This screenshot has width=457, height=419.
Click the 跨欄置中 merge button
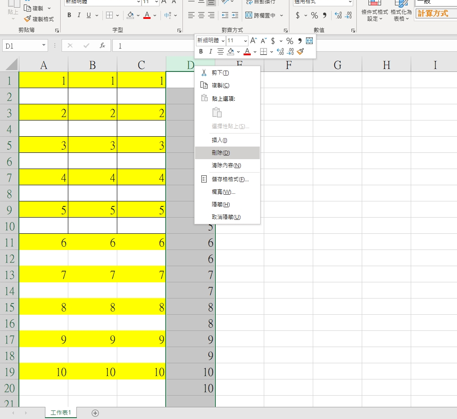(260, 15)
